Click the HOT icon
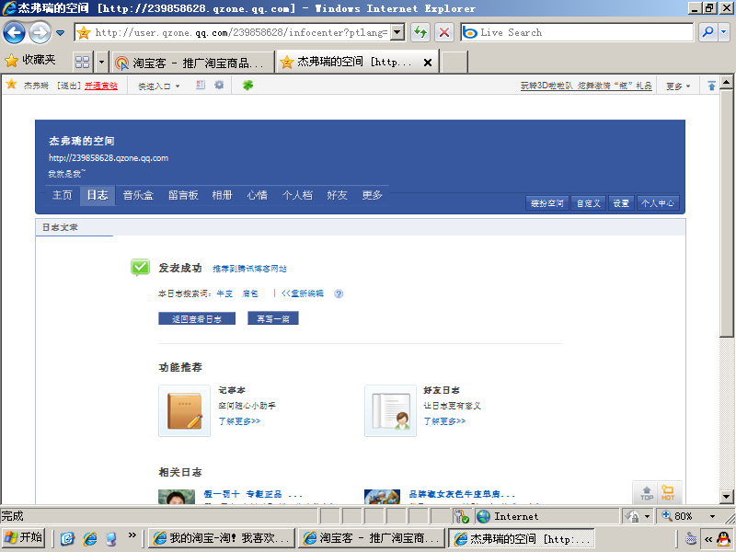736x552 pixels. (668, 493)
